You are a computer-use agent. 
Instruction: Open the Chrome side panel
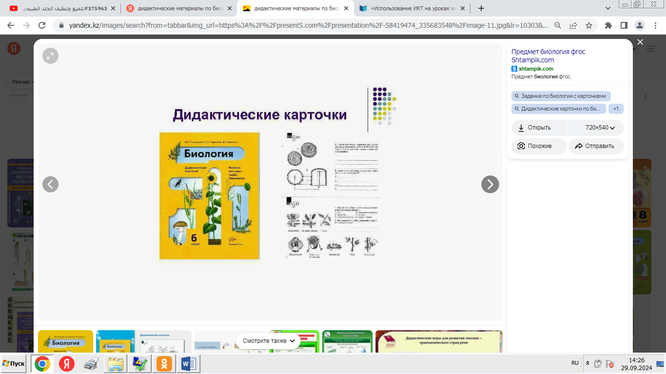click(x=624, y=25)
